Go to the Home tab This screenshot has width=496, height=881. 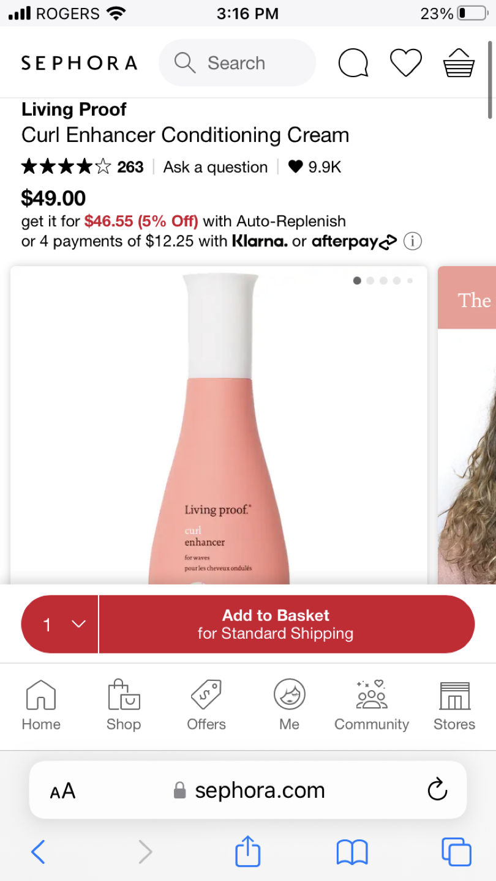[41, 705]
